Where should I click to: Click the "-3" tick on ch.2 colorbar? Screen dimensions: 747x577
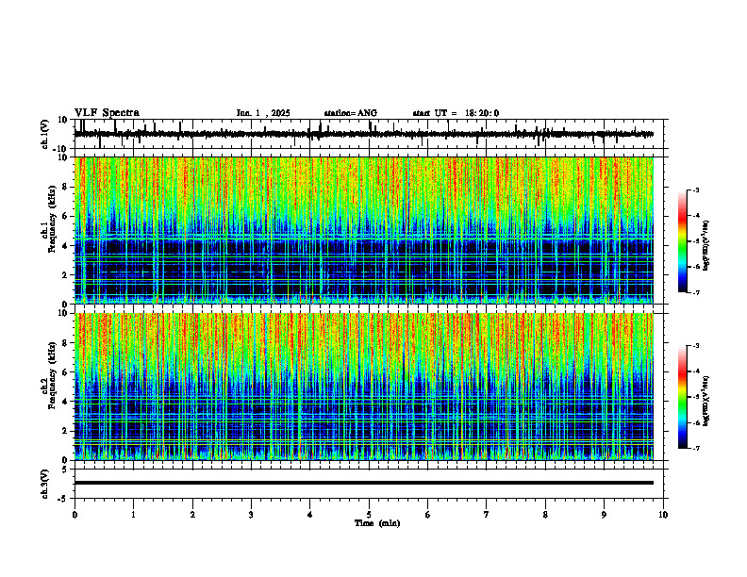pos(696,346)
